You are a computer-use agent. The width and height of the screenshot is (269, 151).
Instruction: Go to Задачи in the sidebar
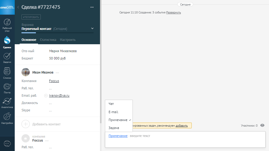[7, 57]
